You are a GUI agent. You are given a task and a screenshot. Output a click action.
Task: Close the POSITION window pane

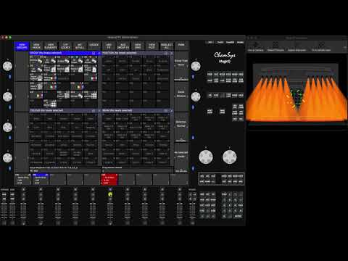[x=171, y=53]
